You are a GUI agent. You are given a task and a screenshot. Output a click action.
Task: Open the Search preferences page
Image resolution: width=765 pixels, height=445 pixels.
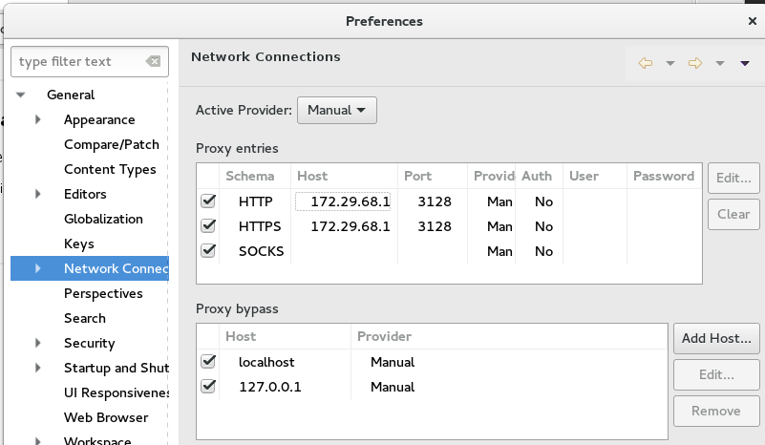click(85, 318)
